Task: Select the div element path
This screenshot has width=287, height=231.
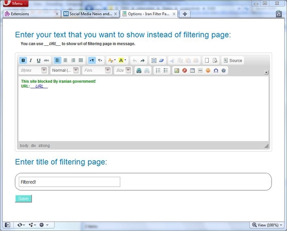Action: [33, 146]
